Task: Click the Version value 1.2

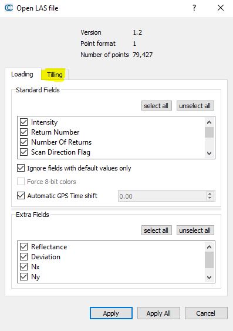Action: point(137,32)
